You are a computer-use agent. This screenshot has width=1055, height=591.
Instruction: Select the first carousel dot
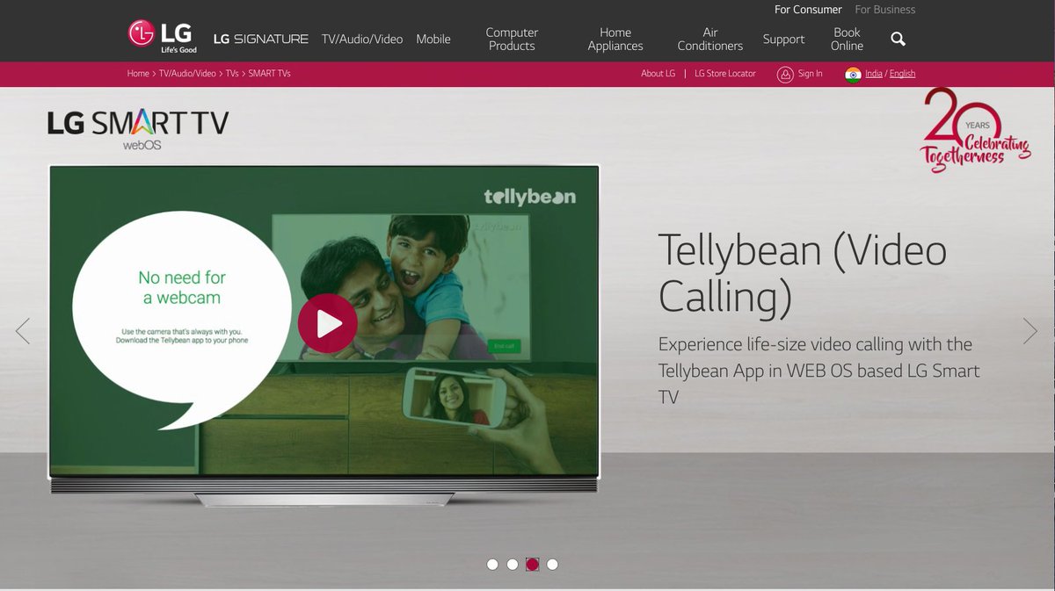coord(492,565)
